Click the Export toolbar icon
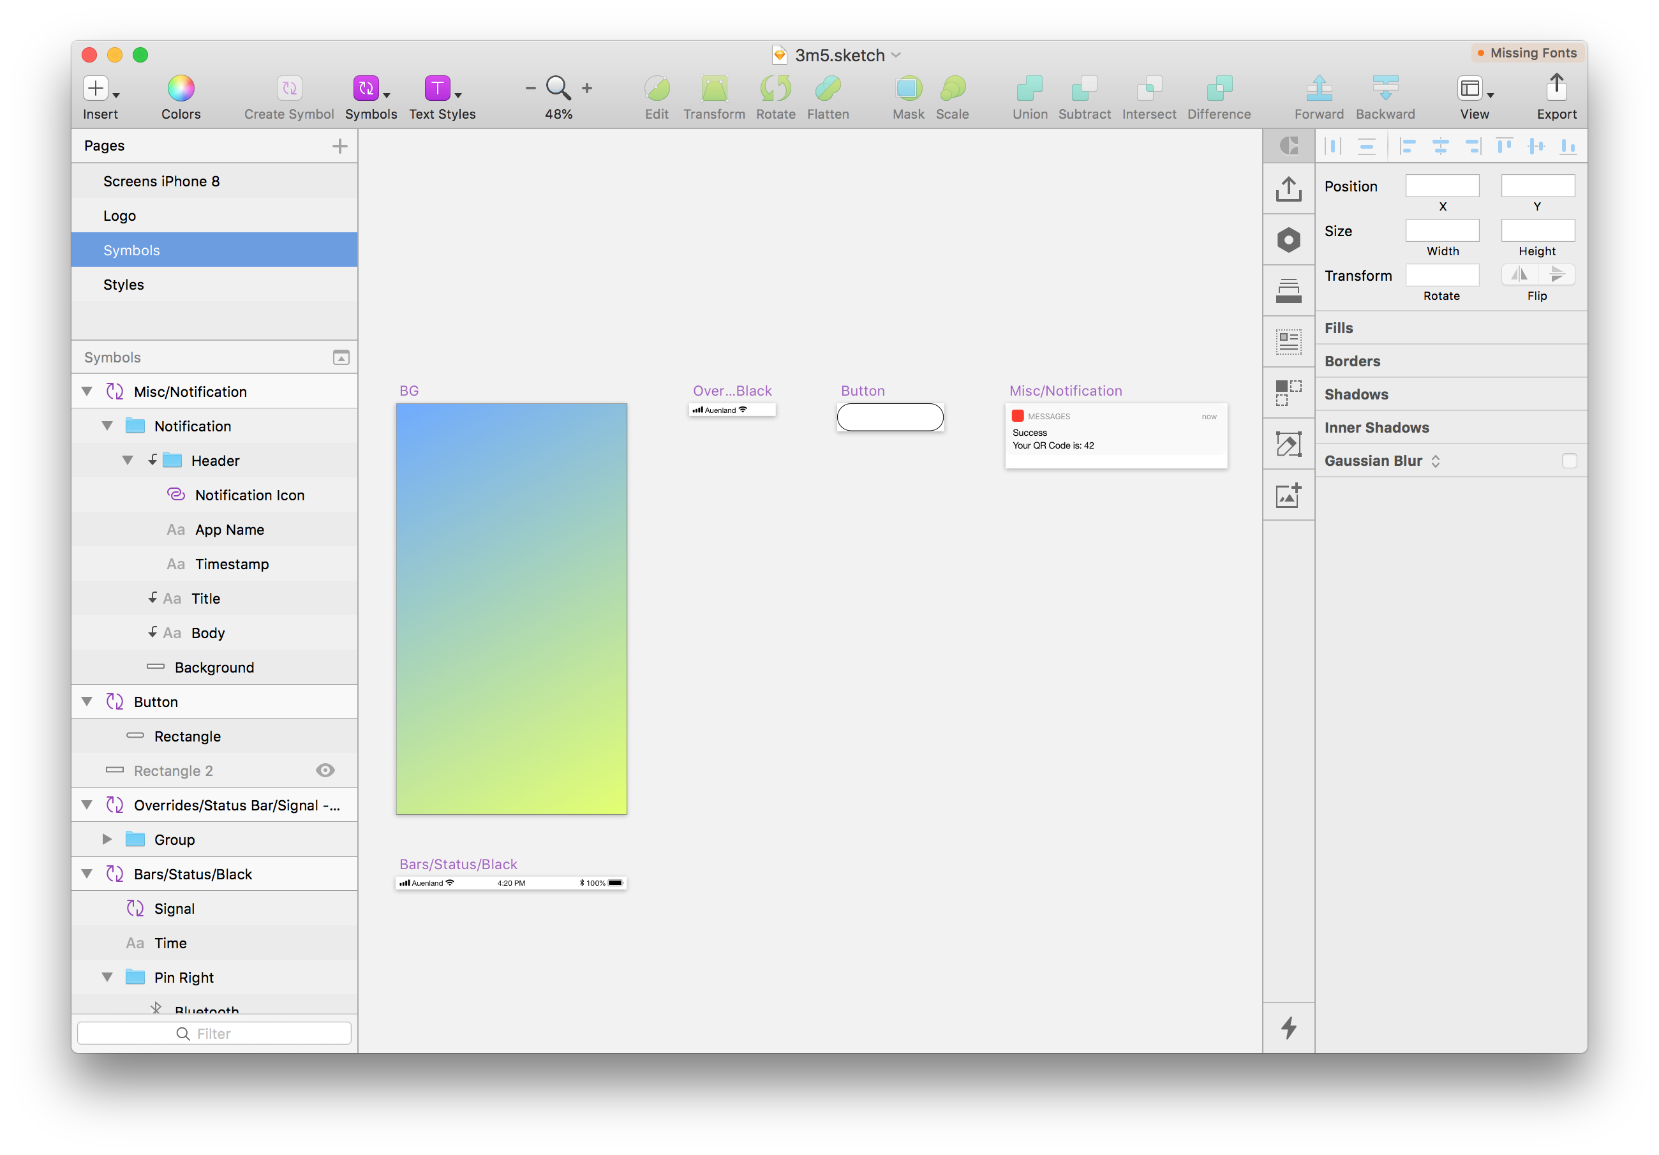The width and height of the screenshot is (1659, 1155). (x=1556, y=89)
